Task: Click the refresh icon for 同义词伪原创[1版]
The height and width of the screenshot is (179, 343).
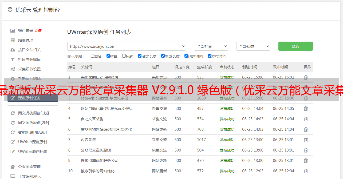Action: [x=13, y=113]
